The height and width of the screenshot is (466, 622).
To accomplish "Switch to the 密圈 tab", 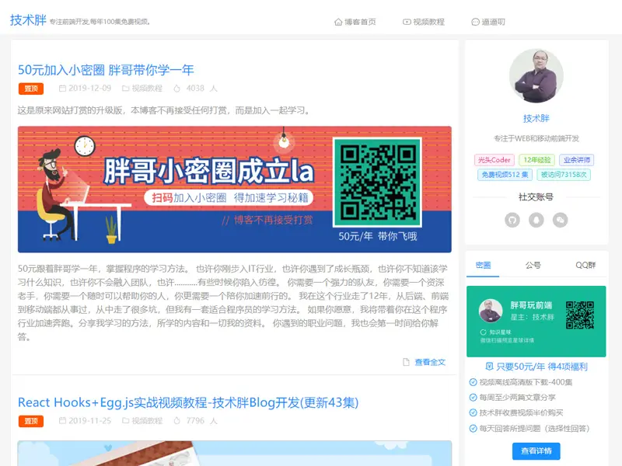I will click(483, 266).
